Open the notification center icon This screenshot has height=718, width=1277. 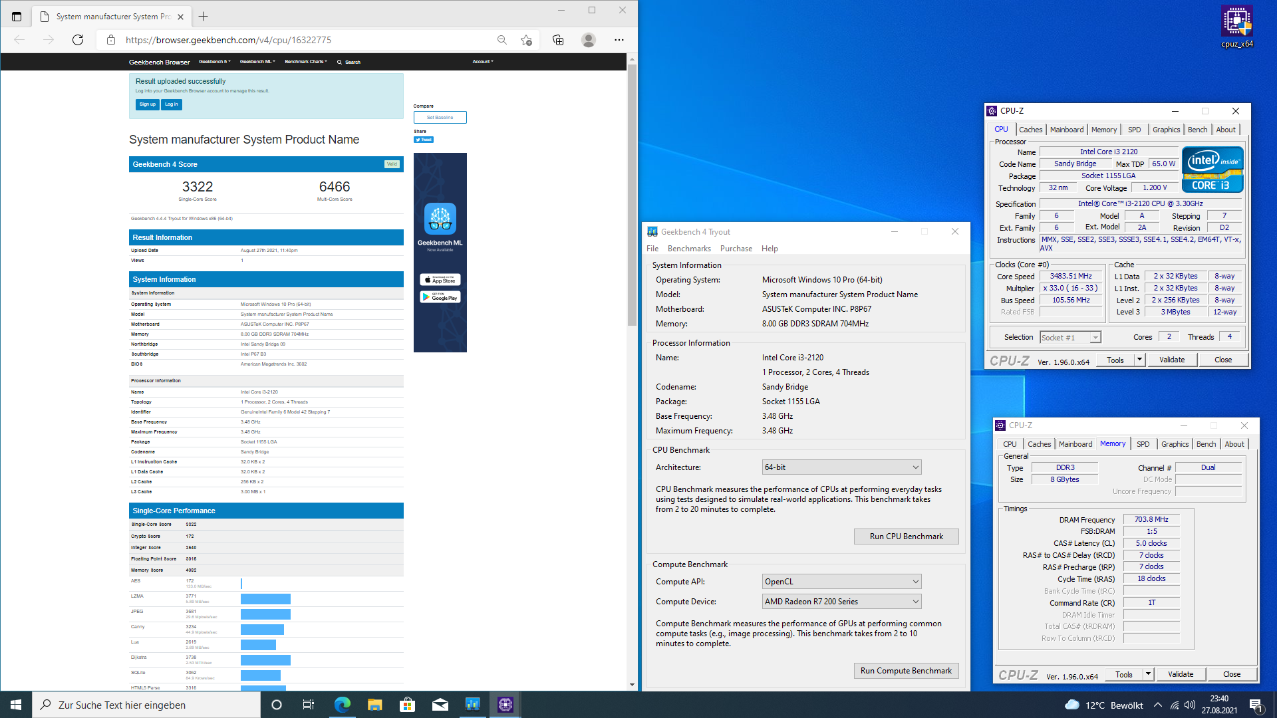1256,705
